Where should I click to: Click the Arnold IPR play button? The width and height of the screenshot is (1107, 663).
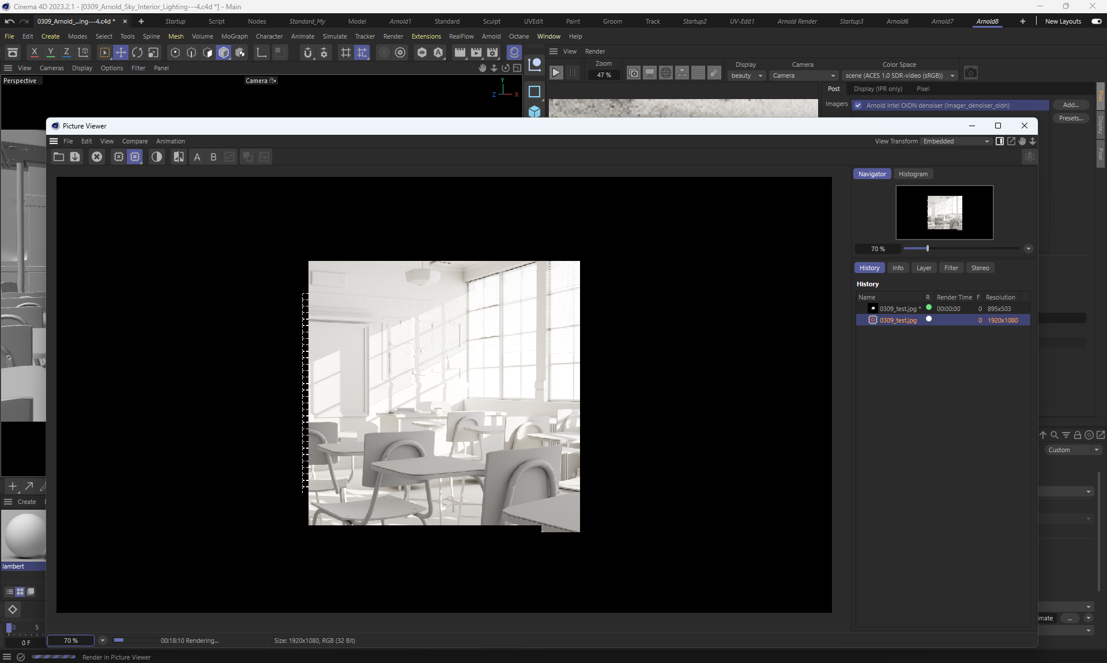(x=556, y=73)
